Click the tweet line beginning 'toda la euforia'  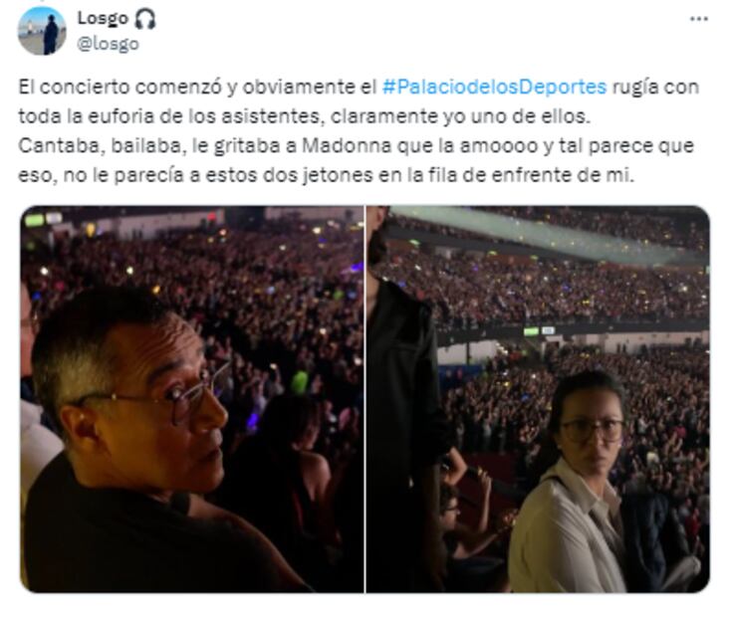(304, 116)
